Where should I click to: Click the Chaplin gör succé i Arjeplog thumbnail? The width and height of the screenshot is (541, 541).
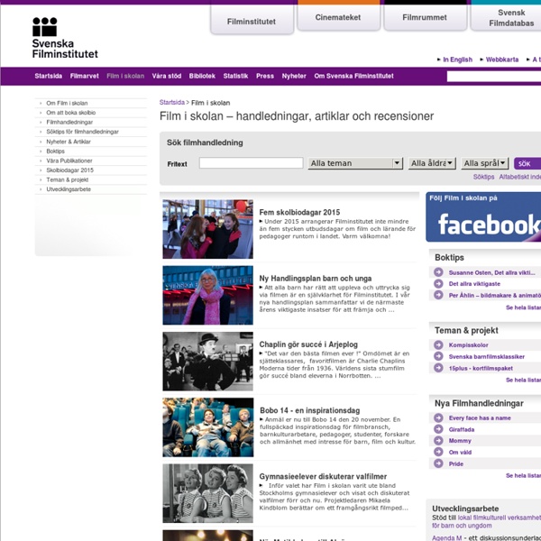pos(207,362)
